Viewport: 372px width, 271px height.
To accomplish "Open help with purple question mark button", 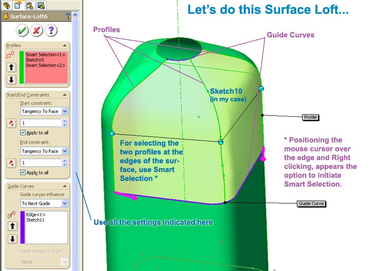I will [51, 31].
